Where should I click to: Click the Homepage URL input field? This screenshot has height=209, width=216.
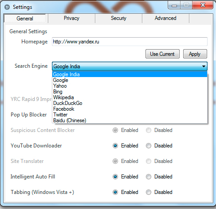tap(130, 42)
